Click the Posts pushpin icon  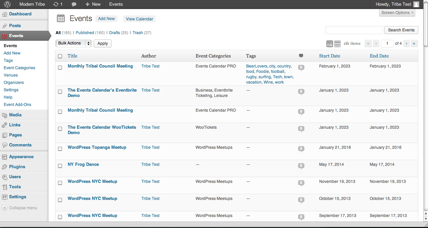coord(5,26)
